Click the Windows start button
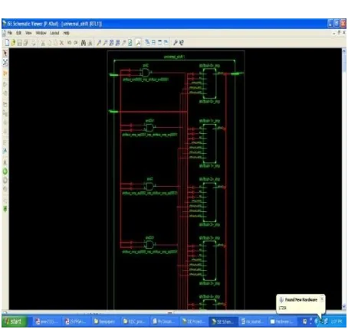Screen dimensions: 348x329 tap(14, 321)
